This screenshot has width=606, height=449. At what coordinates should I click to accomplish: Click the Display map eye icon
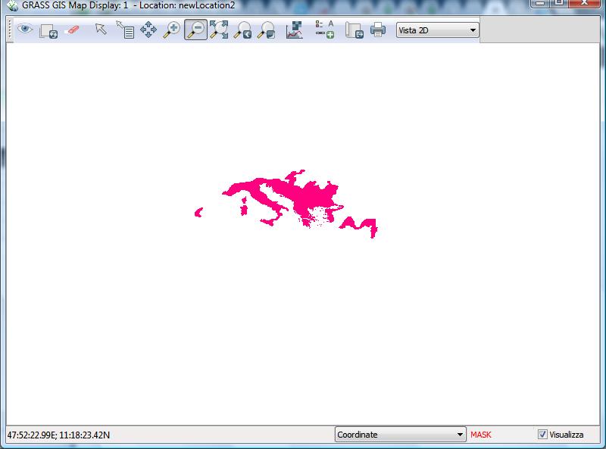[x=25, y=29]
